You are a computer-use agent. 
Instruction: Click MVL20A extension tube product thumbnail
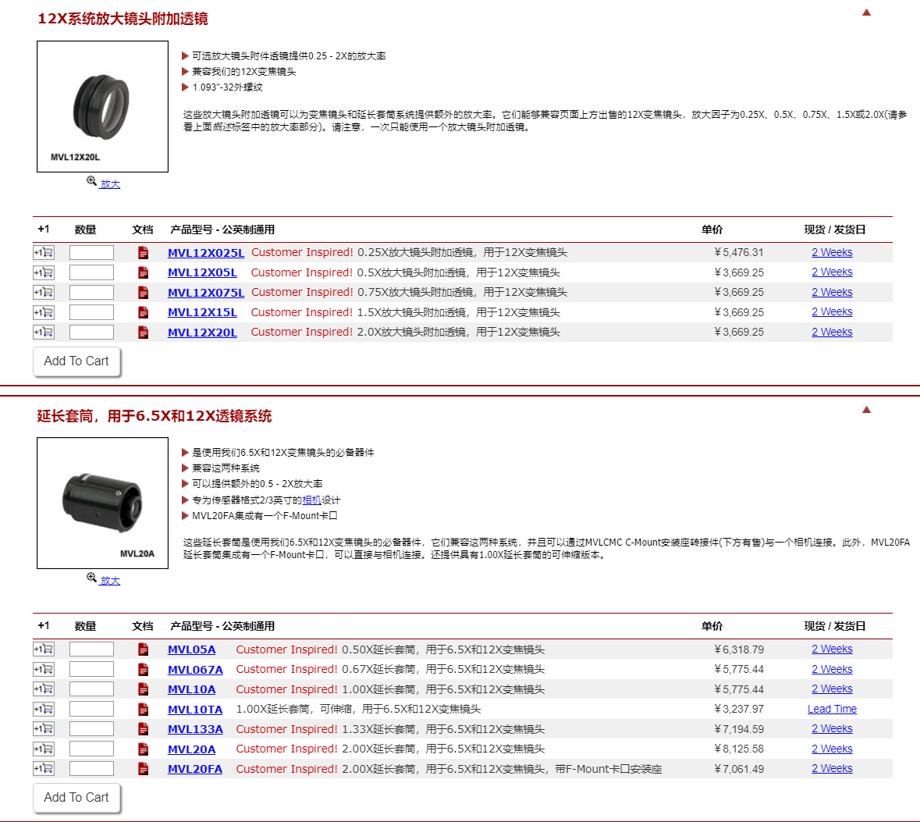102,502
